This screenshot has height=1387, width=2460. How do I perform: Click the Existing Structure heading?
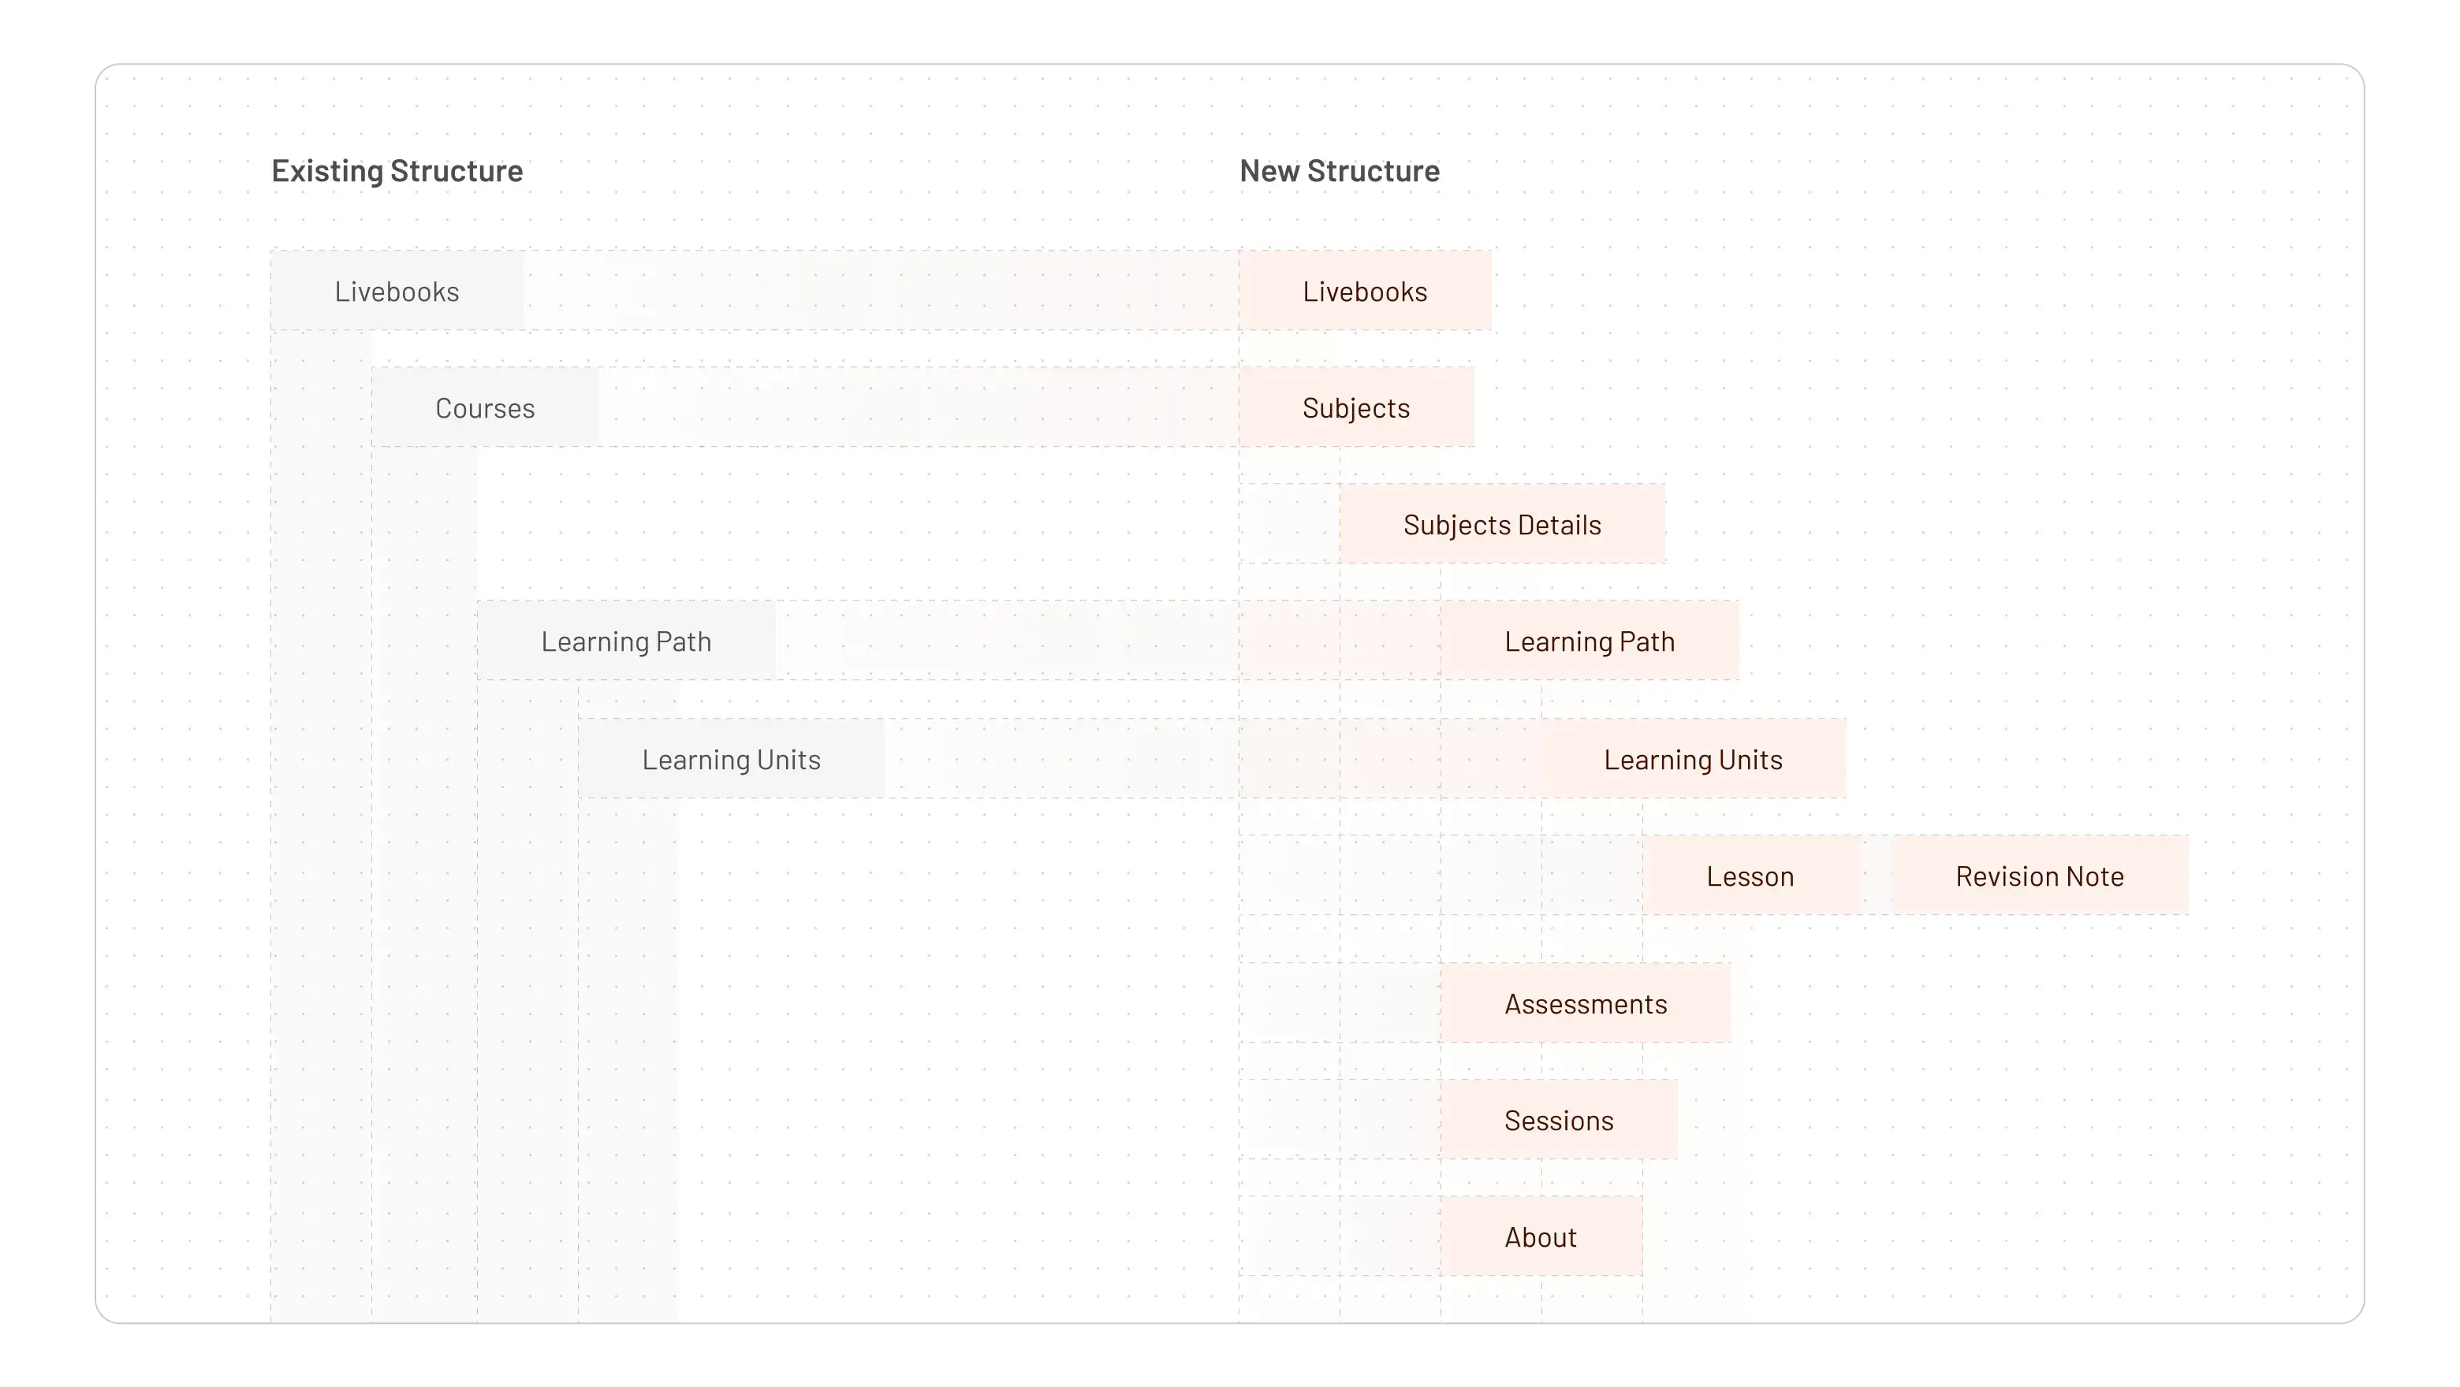397,171
